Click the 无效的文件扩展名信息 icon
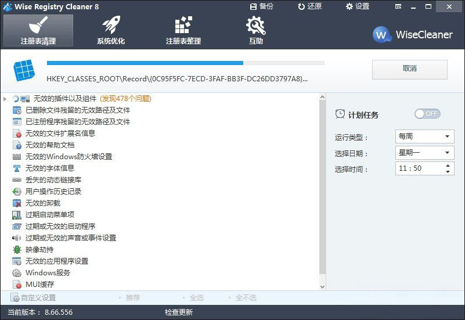Image resolution: width=465 pixels, height=320 pixels. click(x=17, y=134)
